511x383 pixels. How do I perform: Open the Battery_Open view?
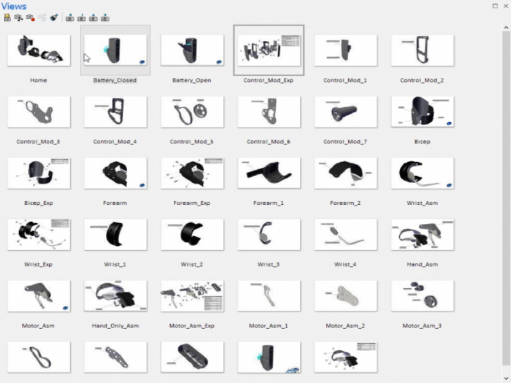pyautogui.click(x=192, y=51)
